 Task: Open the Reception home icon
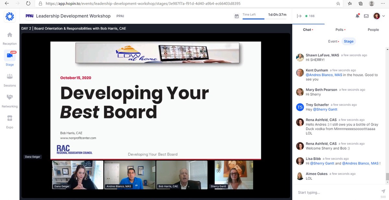point(10,35)
